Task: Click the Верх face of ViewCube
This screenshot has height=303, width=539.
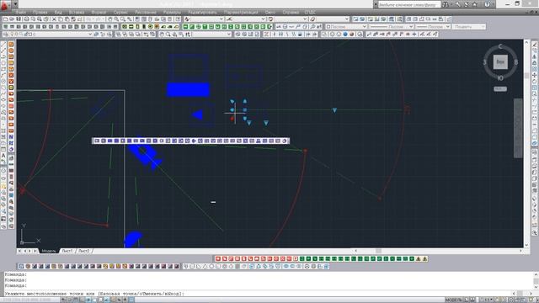Action: tap(500, 62)
